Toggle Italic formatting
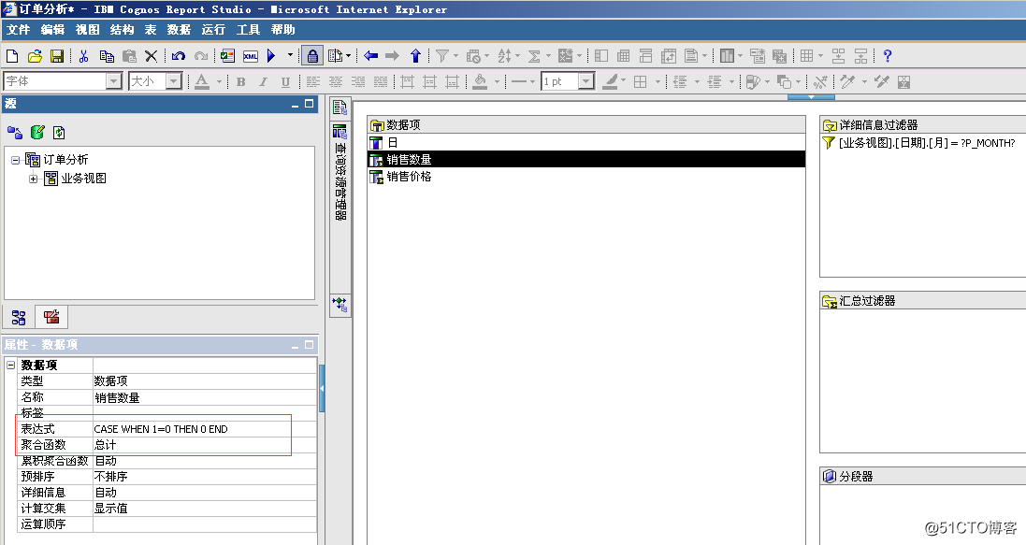This screenshot has height=545, width=1026. 263,81
